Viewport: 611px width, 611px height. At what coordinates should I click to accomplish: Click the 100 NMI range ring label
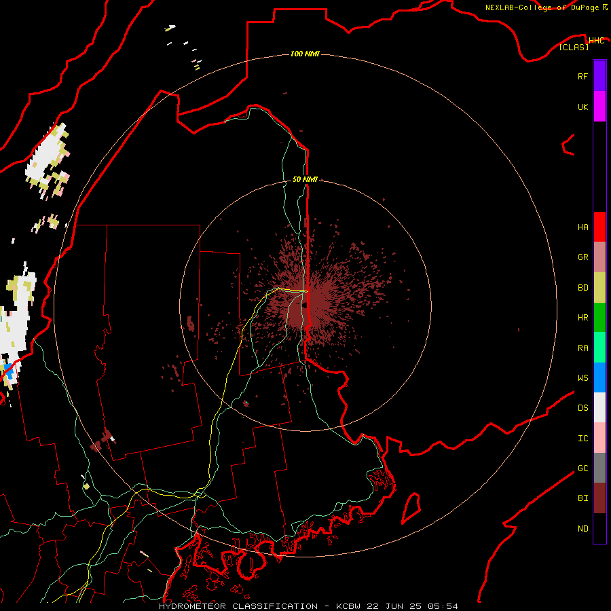coord(305,54)
